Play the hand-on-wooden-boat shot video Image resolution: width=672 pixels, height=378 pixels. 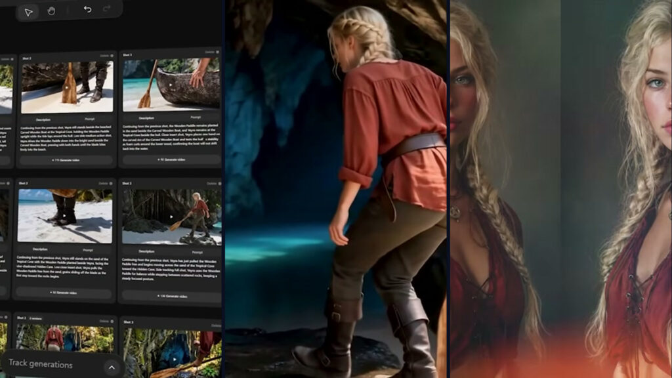click(171, 85)
